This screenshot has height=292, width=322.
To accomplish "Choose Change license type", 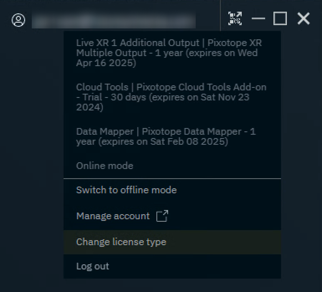I will pyautogui.click(x=121, y=242).
